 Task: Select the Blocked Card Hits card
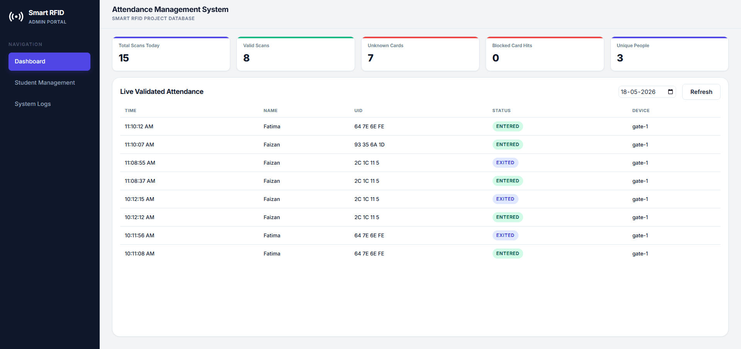click(x=545, y=54)
